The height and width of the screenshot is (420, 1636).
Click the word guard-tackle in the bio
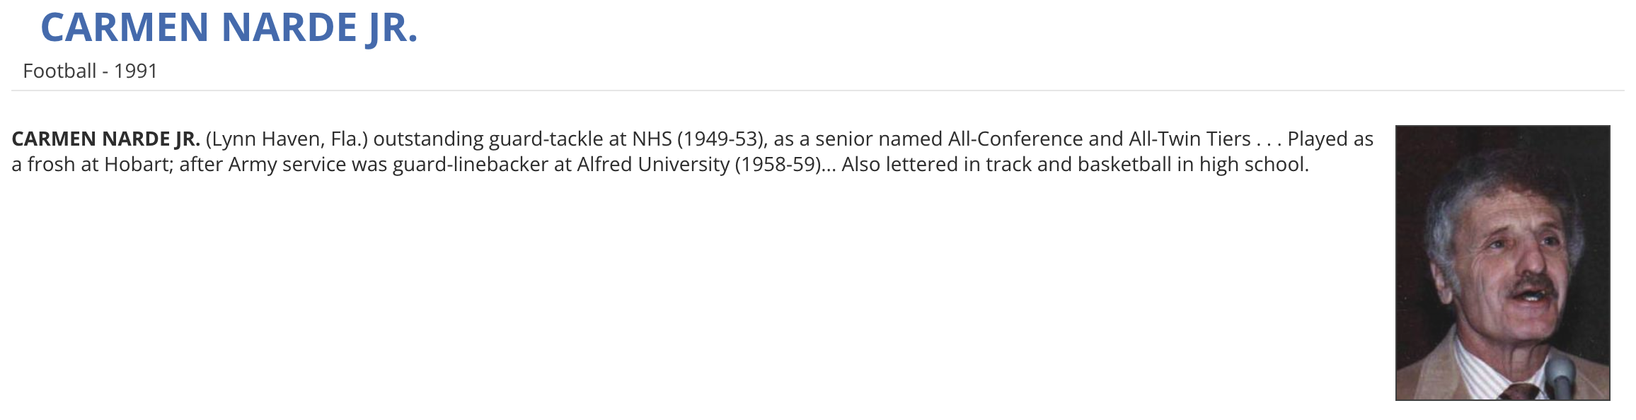[546, 139]
